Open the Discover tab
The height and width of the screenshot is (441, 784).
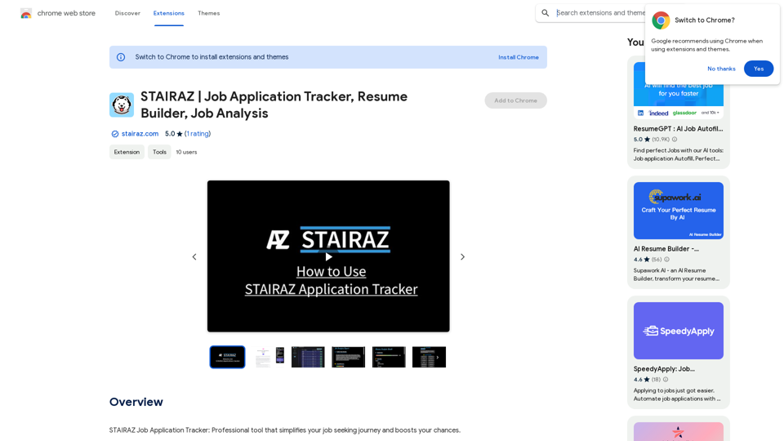point(127,13)
